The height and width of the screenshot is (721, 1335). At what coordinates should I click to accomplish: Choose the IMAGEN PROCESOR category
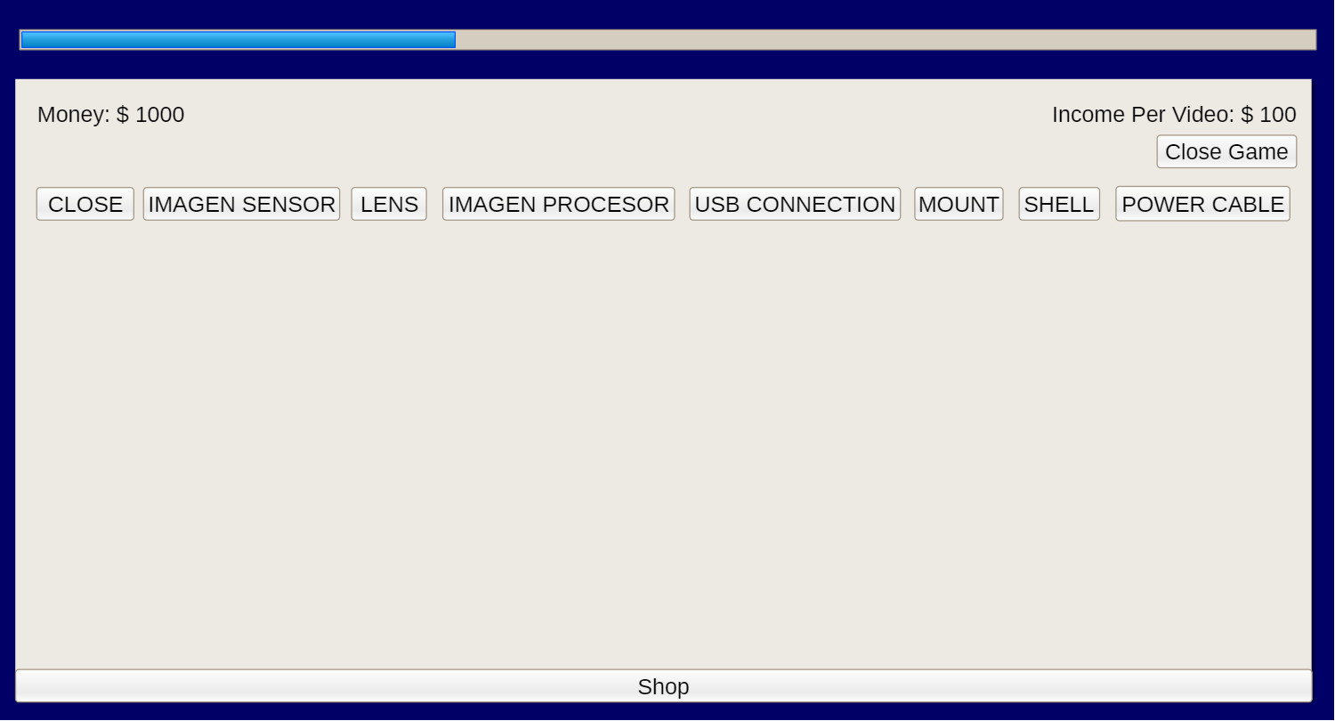tap(559, 204)
